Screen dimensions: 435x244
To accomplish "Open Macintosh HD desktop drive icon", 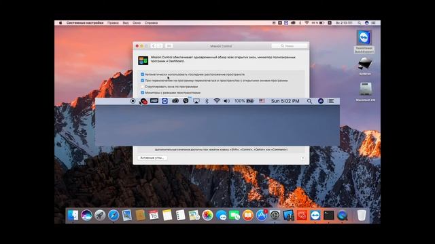I will click(366, 92).
